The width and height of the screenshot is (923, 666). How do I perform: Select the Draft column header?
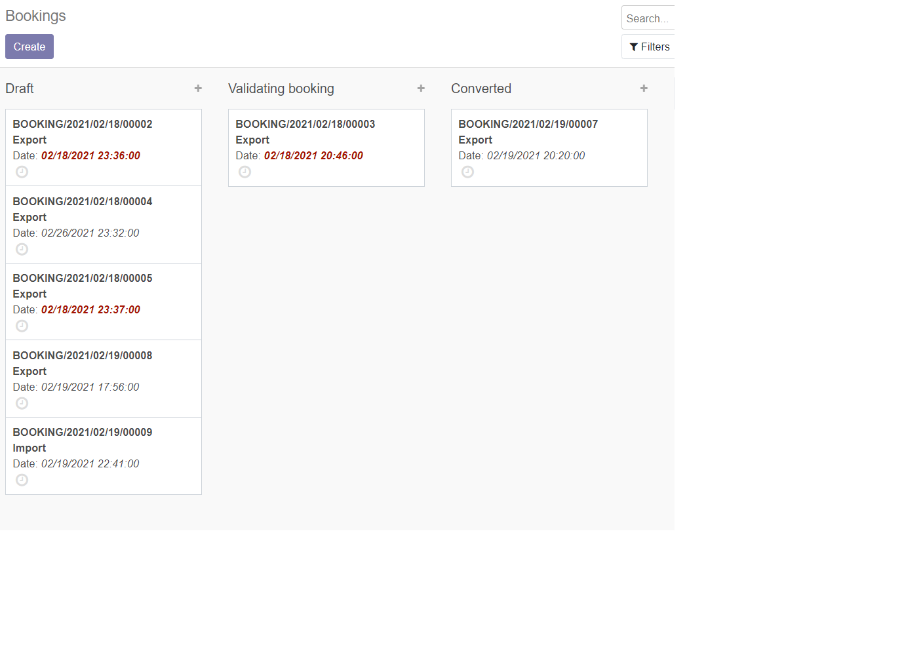tap(20, 88)
